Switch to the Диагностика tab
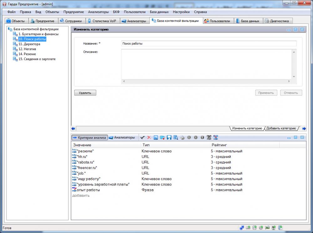Screen dimensions: 313x233 277,21
